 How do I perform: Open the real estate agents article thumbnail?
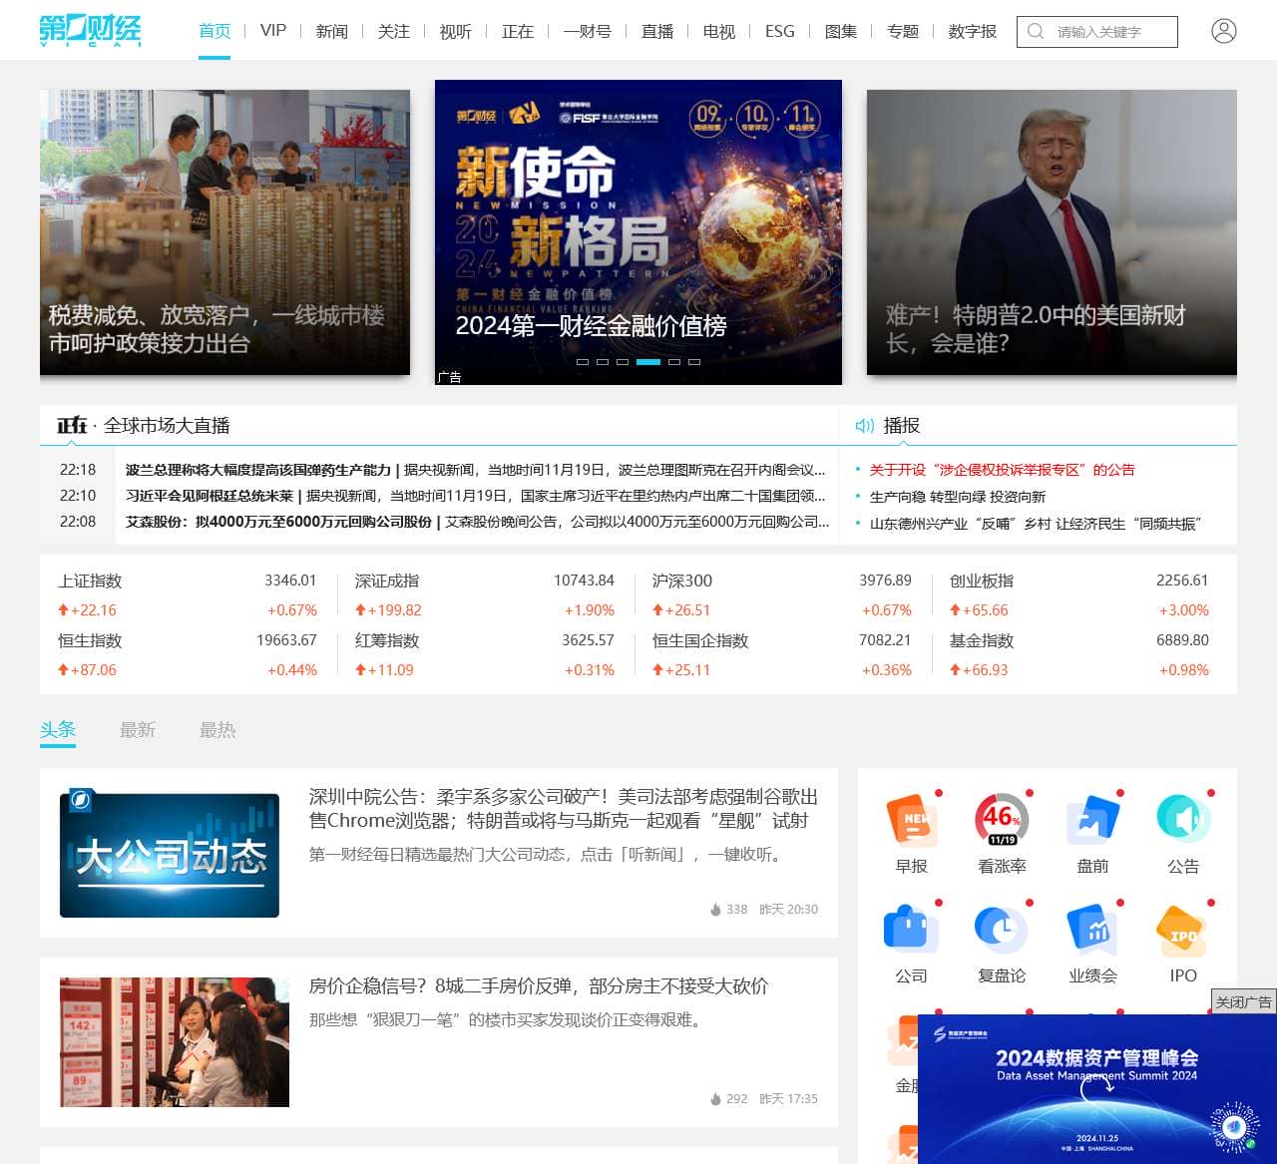(x=175, y=1042)
